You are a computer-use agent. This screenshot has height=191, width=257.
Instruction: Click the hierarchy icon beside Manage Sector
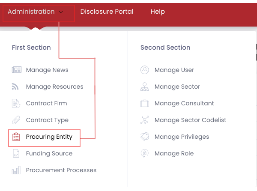(145, 87)
